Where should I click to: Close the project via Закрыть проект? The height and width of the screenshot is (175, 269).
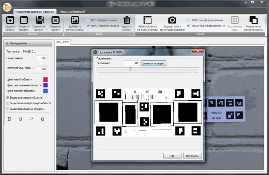(55, 20)
